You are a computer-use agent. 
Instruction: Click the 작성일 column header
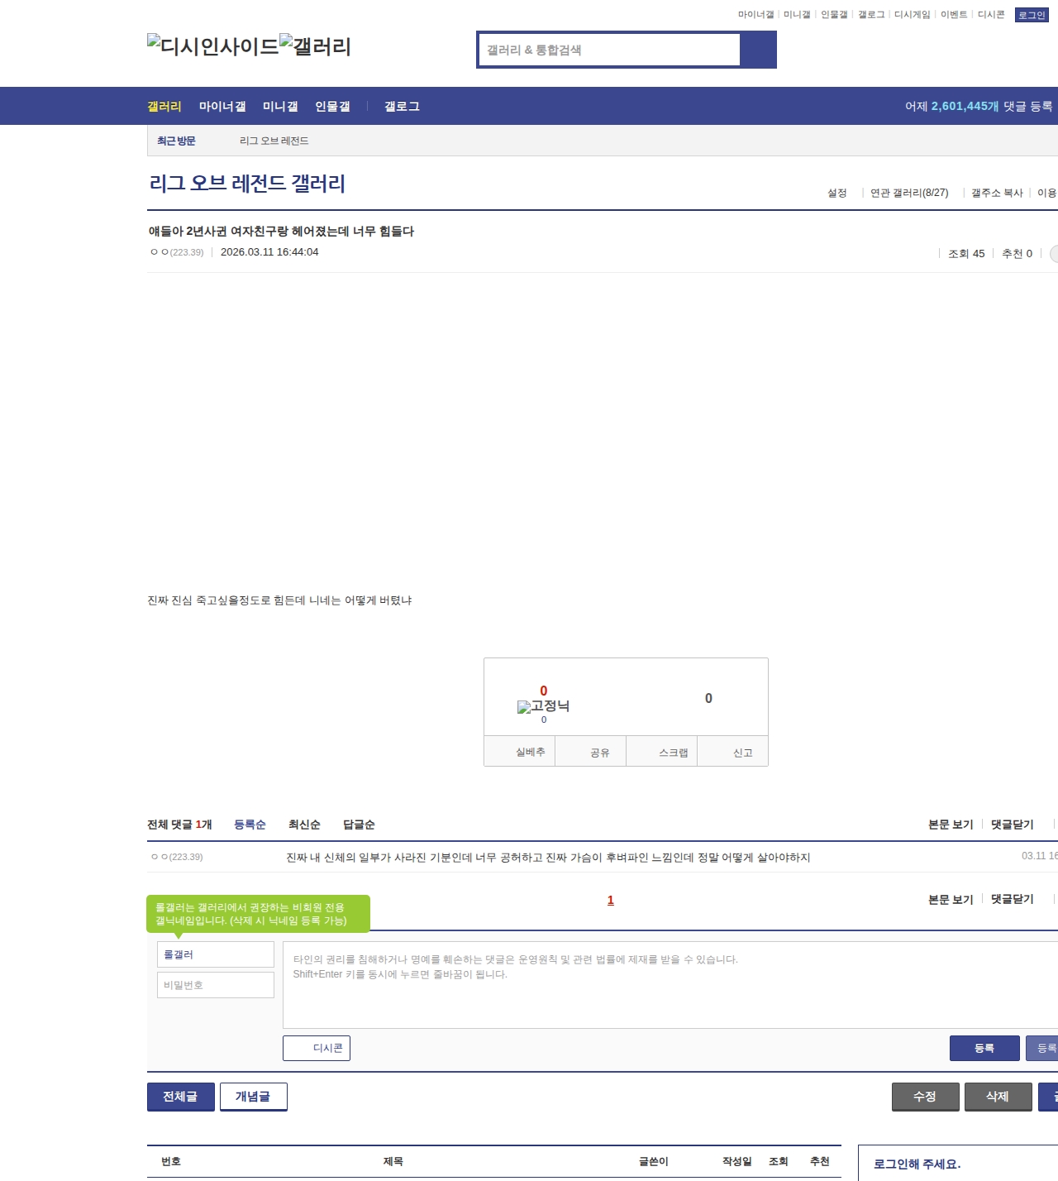pyautogui.click(x=737, y=1161)
